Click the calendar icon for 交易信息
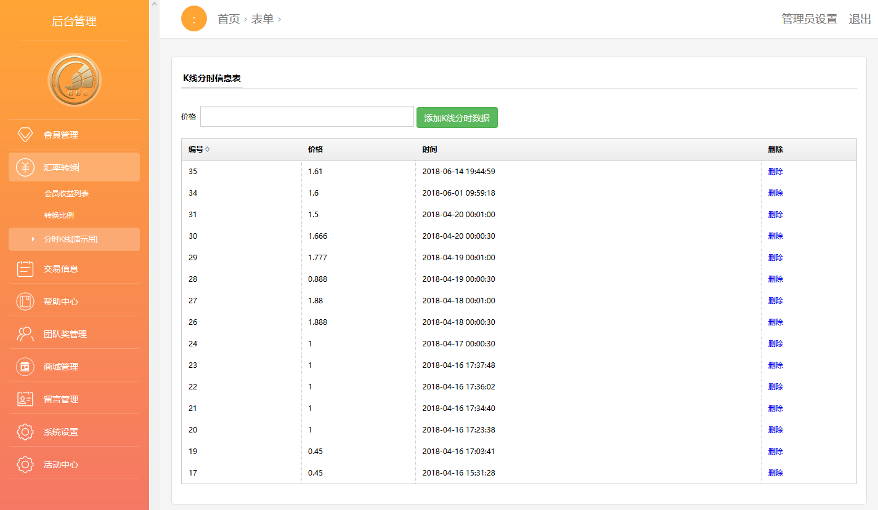Image resolution: width=878 pixels, height=510 pixels. [25, 269]
